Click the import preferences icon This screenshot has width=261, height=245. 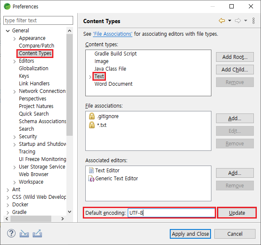pos(24,234)
